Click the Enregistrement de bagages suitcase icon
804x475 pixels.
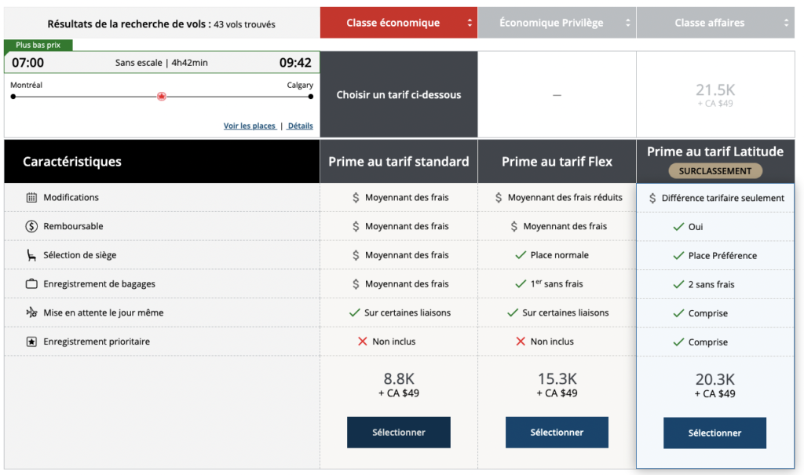(x=31, y=284)
